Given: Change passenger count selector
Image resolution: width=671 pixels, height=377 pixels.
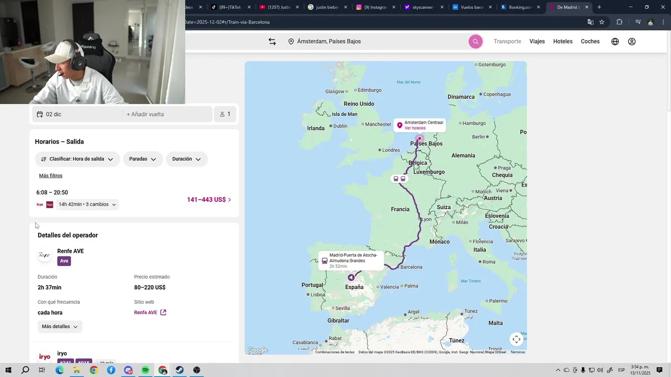Looking at the screenshot, I should click(x=225, y=114).
